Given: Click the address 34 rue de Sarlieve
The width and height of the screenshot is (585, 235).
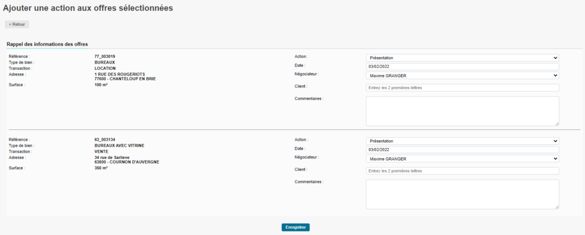Looking at the screenshot, I should (111, 157).
